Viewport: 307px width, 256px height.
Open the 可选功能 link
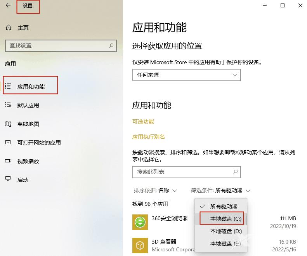coord(143,122)
